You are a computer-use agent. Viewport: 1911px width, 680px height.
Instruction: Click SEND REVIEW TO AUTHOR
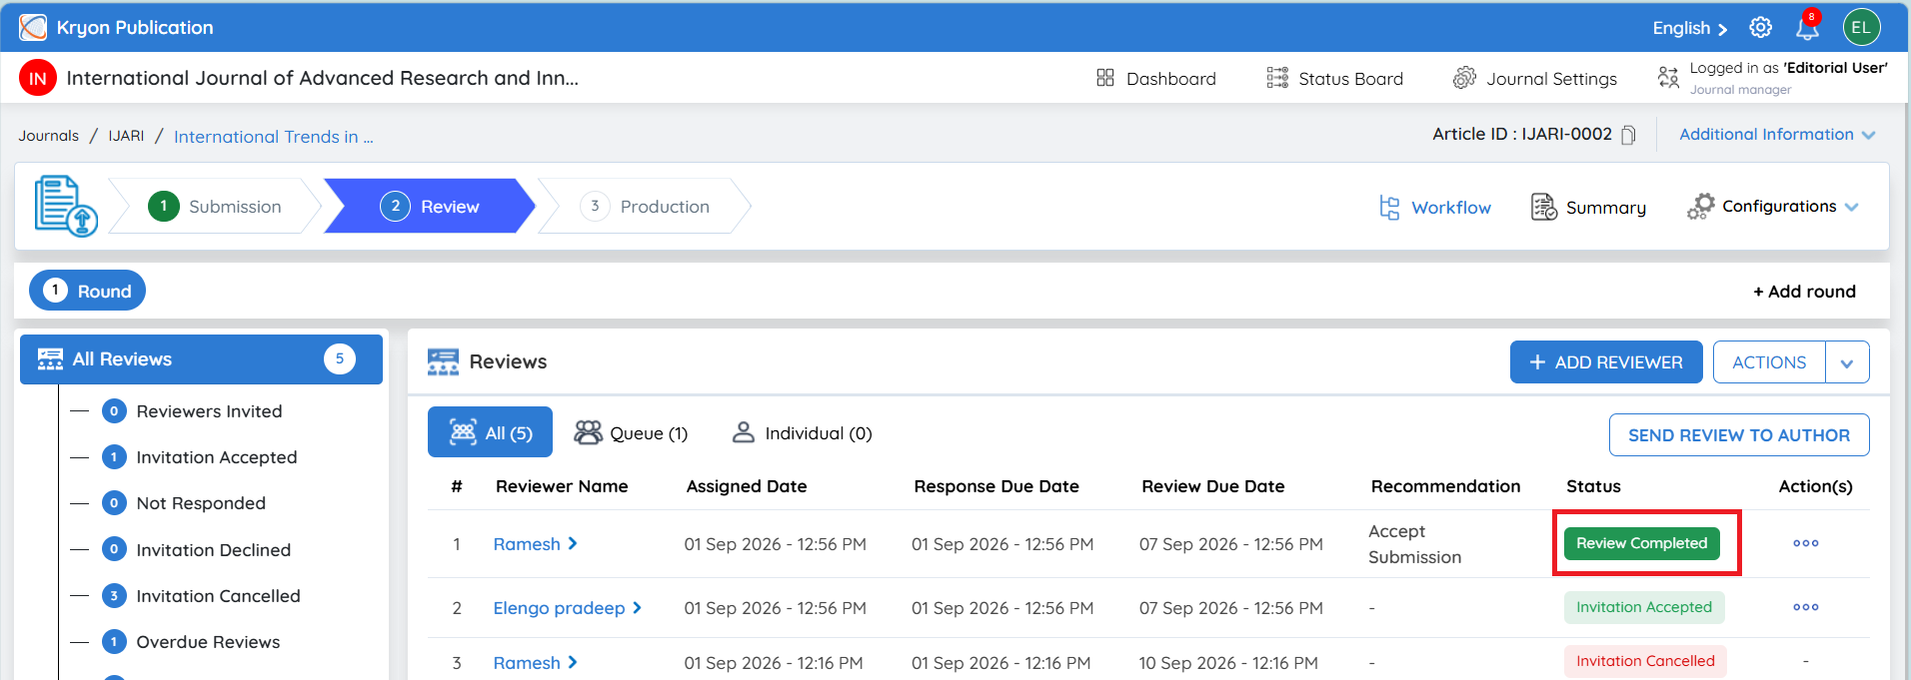coord(1739,435)
